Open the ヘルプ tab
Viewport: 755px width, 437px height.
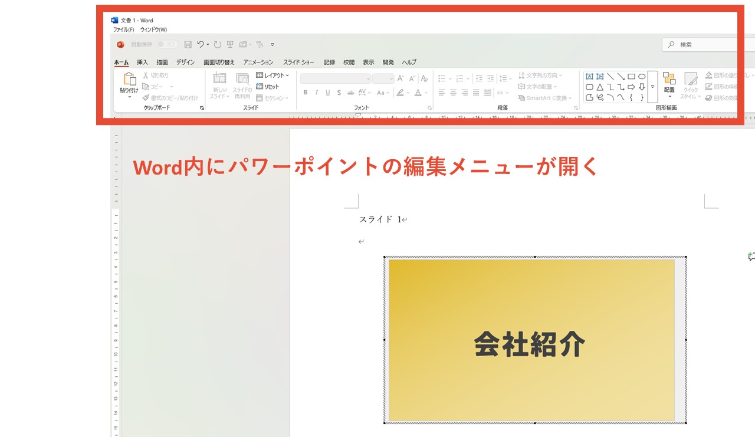point(409,62)
